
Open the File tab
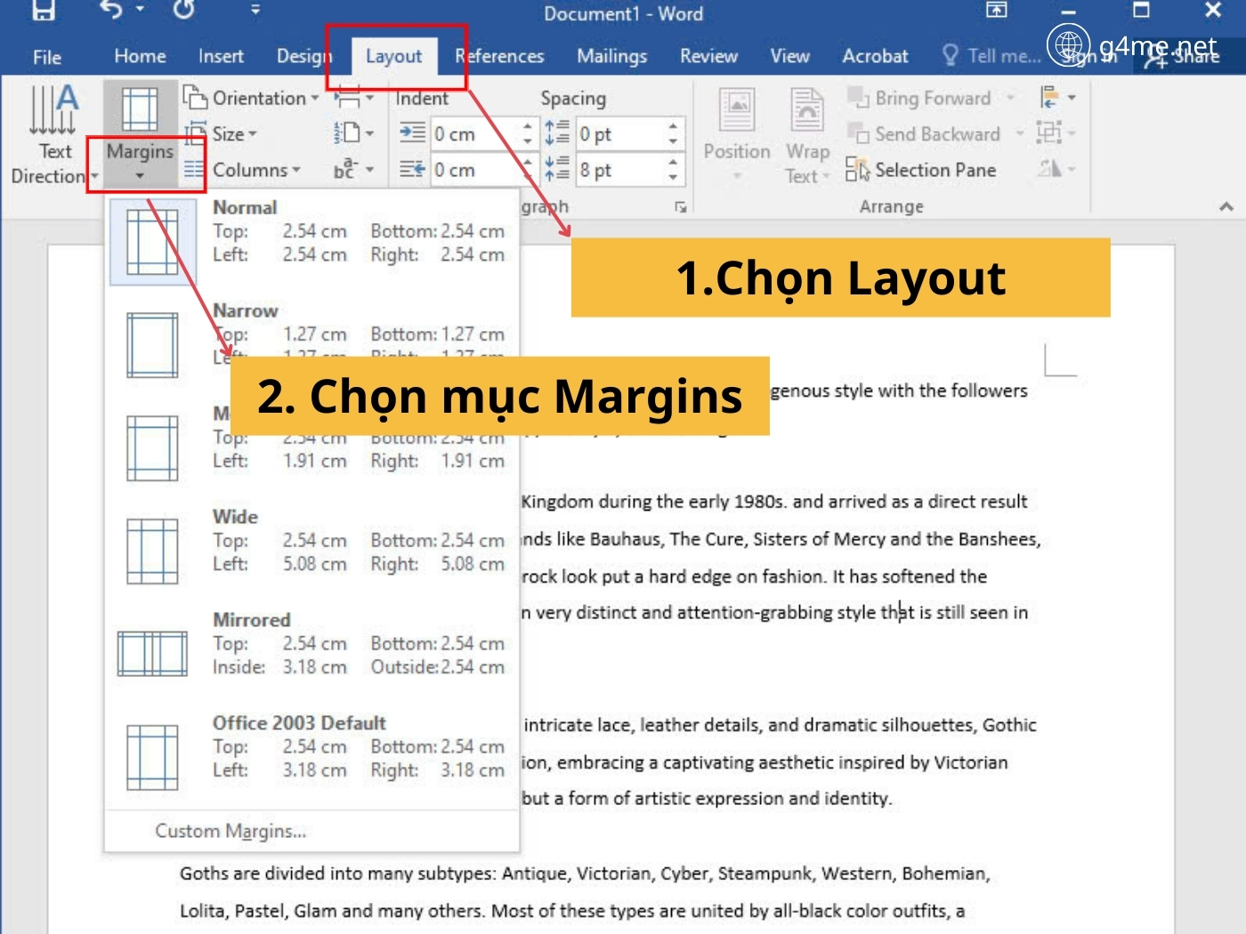tap(46, 57)
